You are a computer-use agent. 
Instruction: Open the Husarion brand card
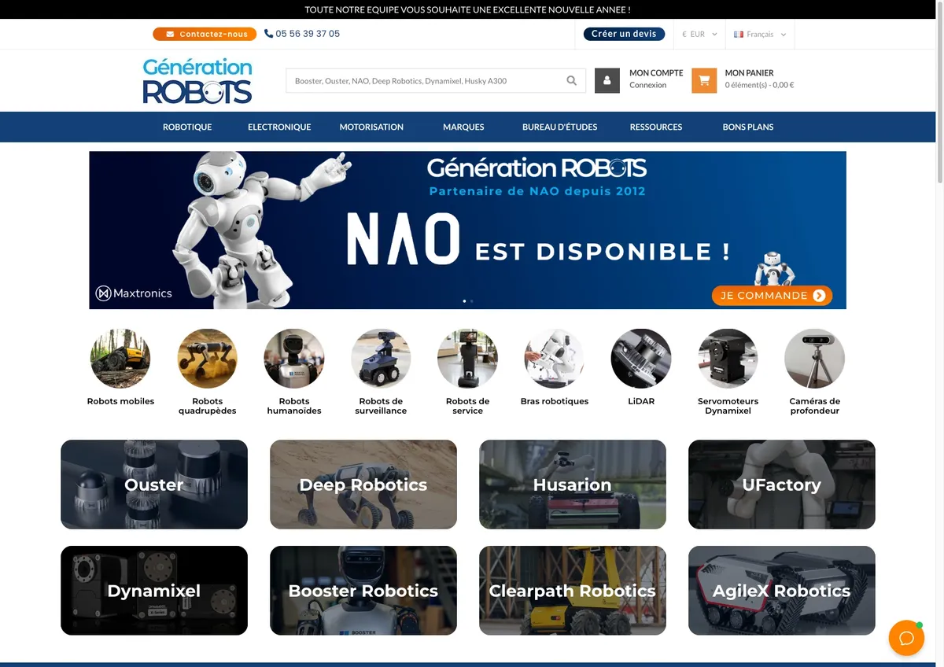pyautogui.click(x=573, y=485)
